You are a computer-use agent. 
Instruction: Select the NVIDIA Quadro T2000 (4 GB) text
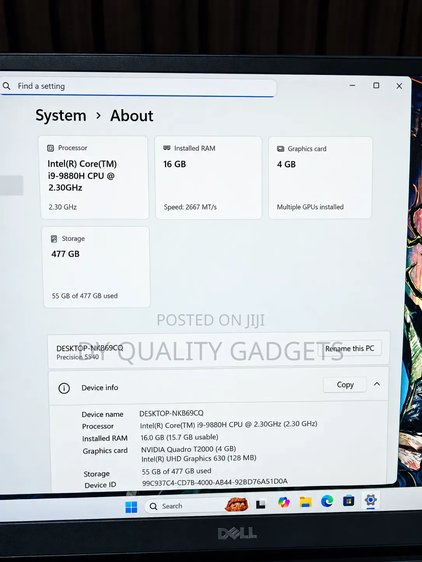pyautogui.click(x=188, y=449)
